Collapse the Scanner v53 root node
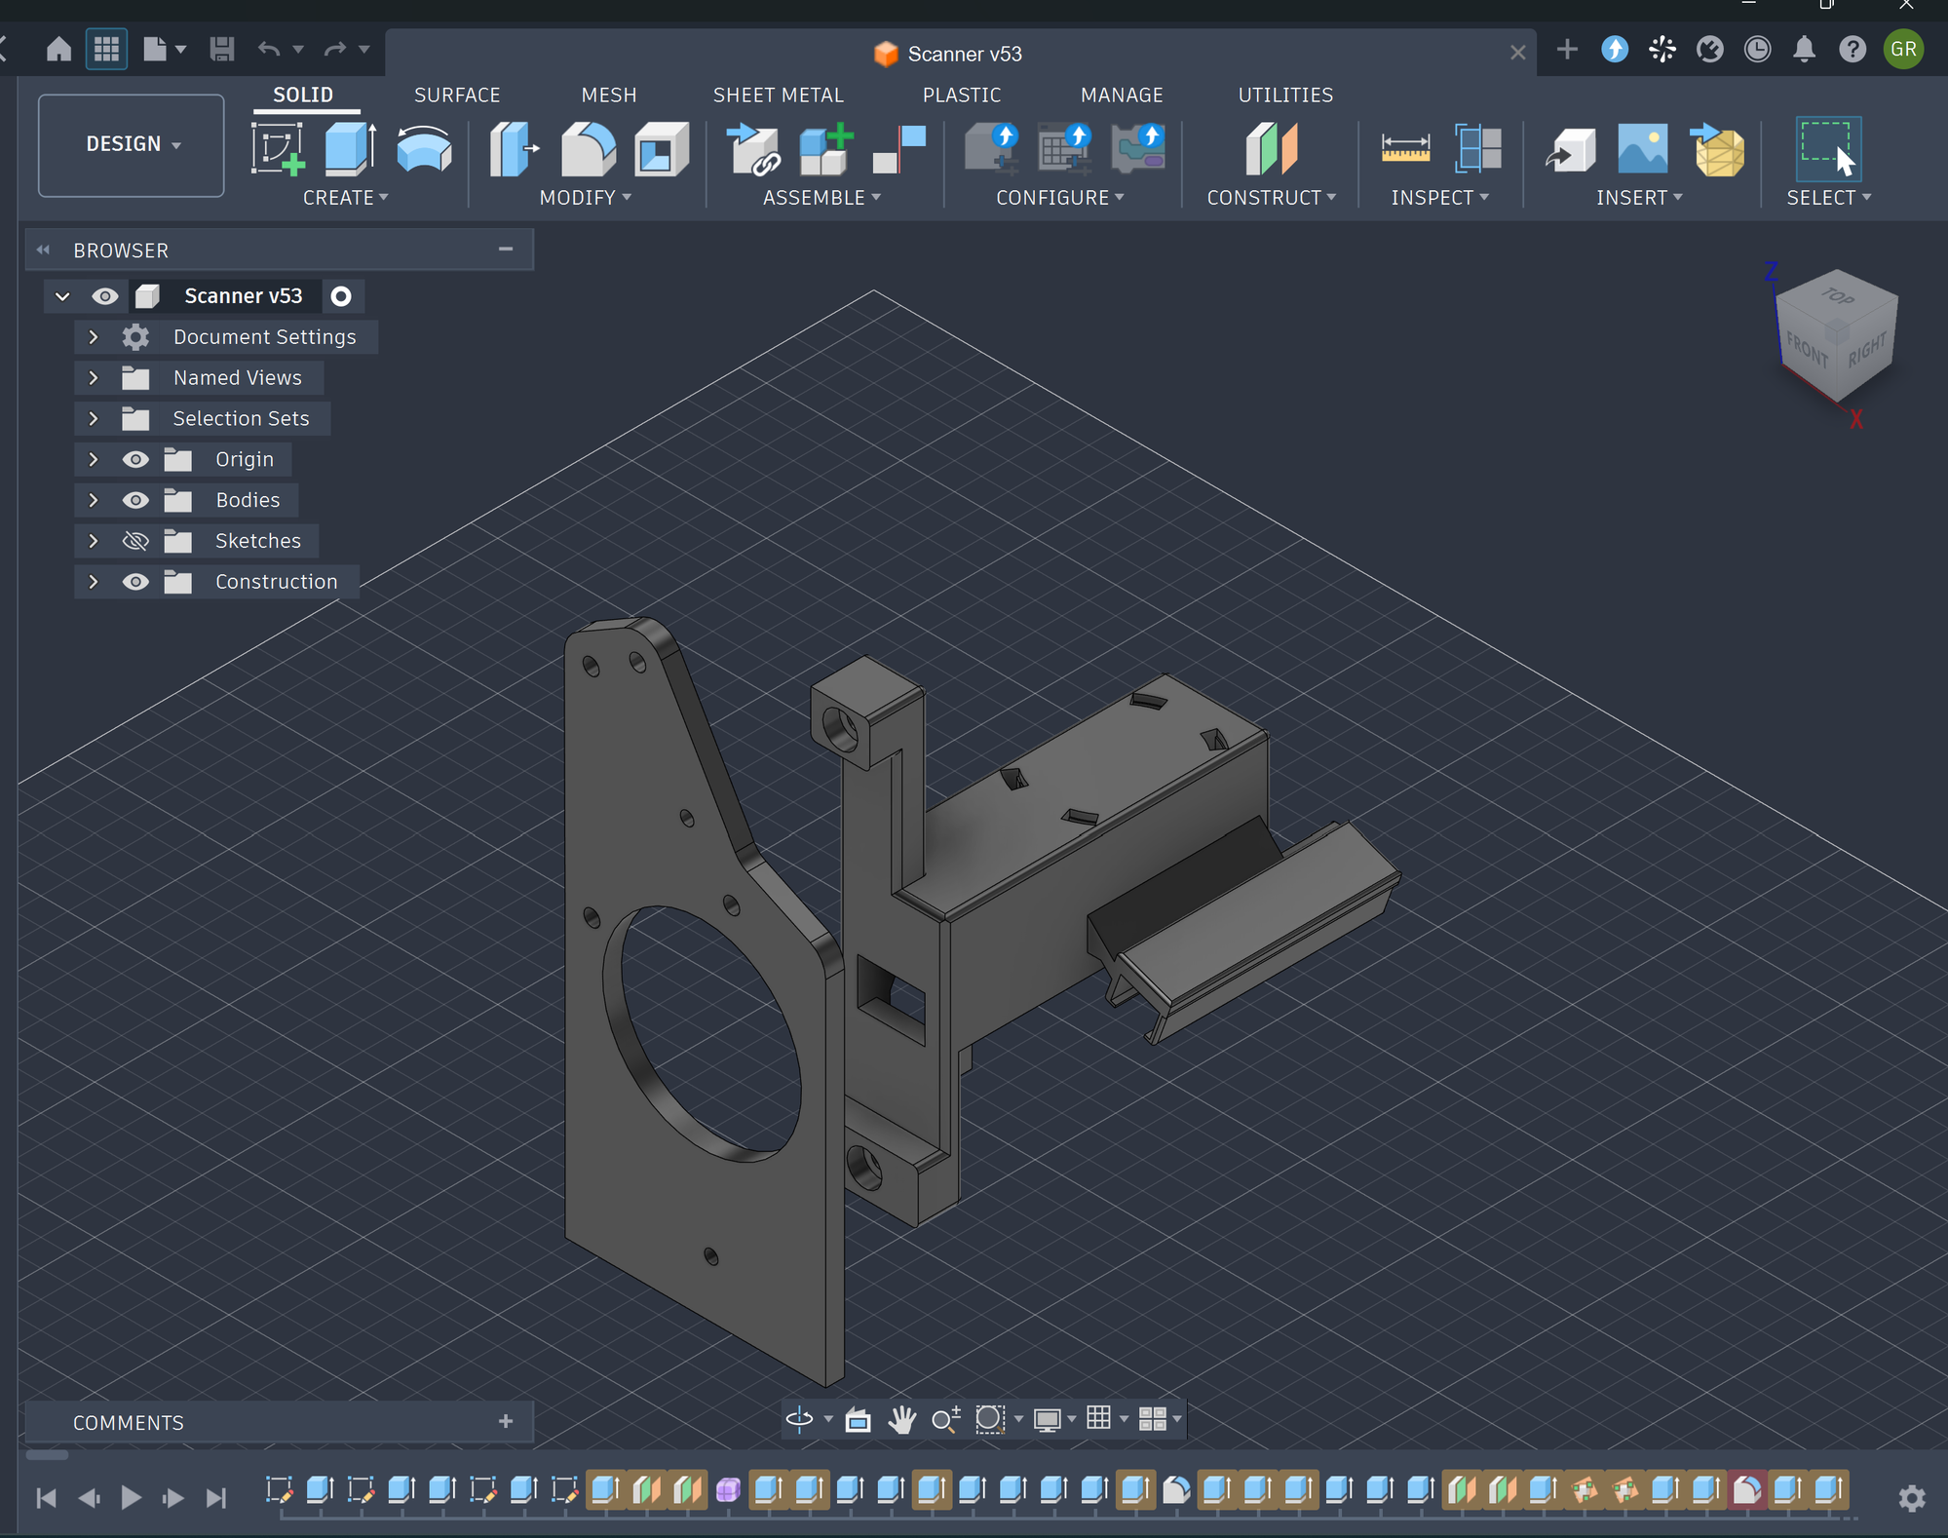This screenshot has height=1538, width=1948. (62, 295)
